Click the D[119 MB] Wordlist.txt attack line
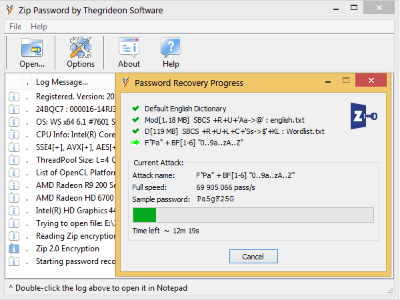Viewport: 400px width, 300px height. point(235,131)
